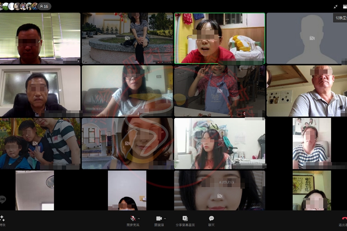Click the share screen (分享螢幕畫面) icon

(x=185, y=218)
